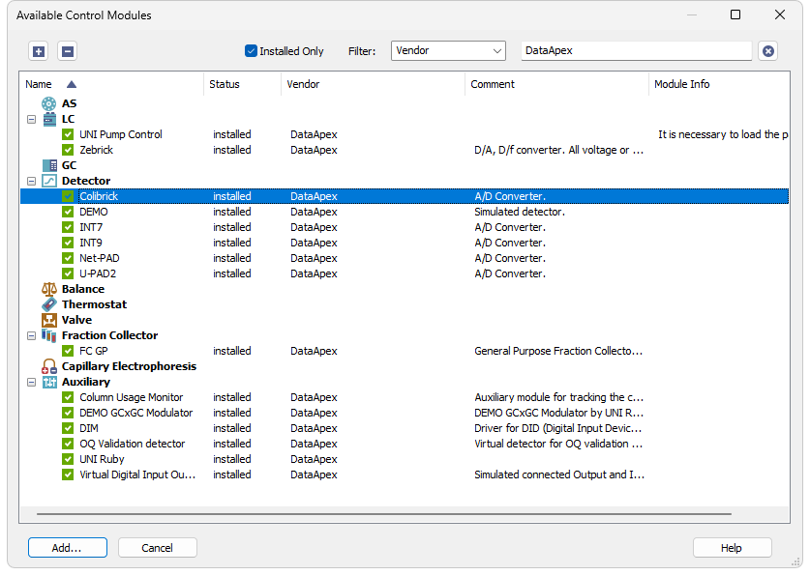Toggle the UNI Pump Control checkbox
This screenshot has height=575, width=810.
[68, 134]
